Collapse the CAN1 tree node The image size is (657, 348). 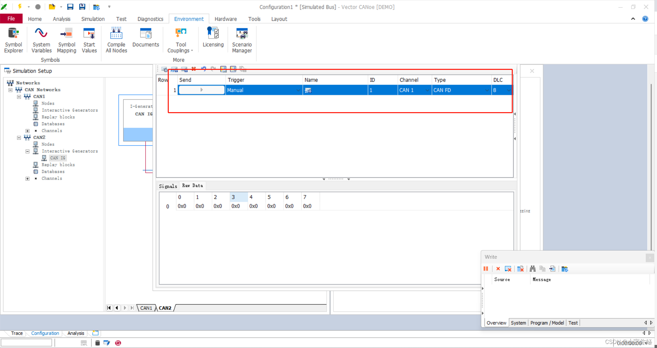[x=19, y=97]
